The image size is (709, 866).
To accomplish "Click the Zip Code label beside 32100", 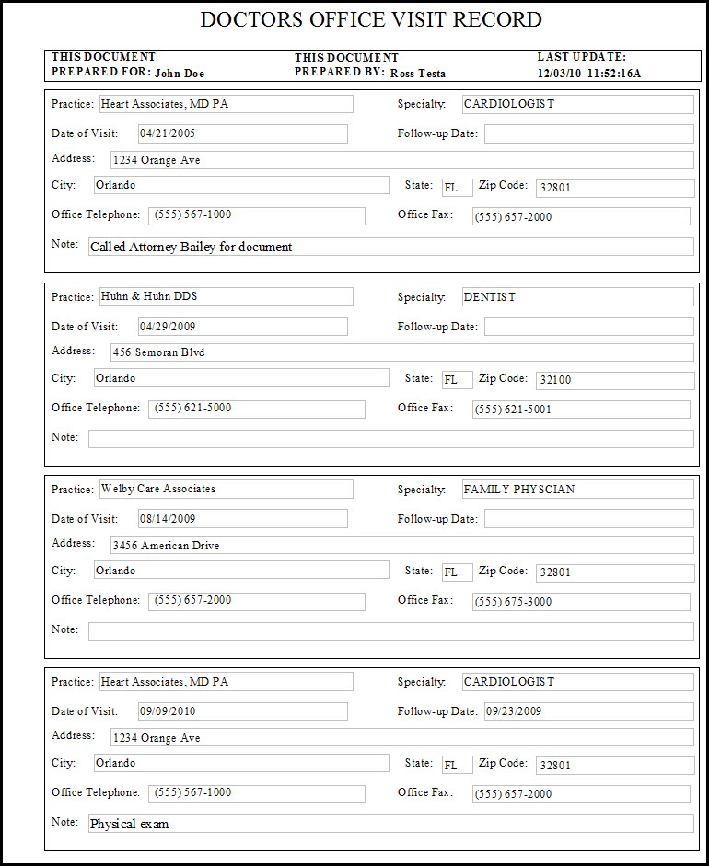I will 504,378.
